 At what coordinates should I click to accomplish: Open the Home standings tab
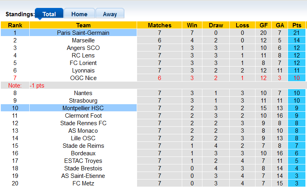point(79,14)
